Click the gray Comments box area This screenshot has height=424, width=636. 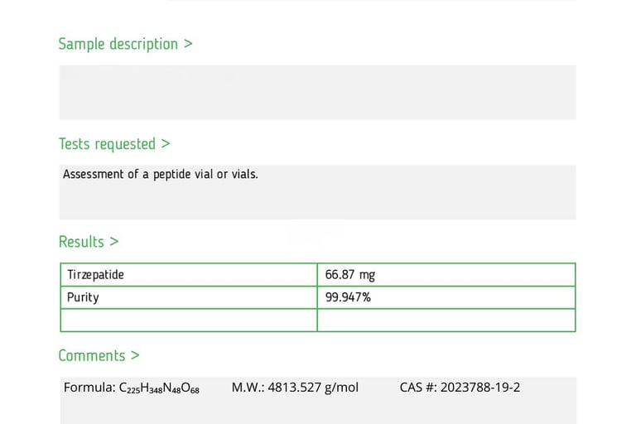[318, 401]
